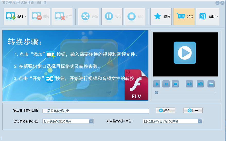Pause the preview player
Viewport: 226px width, 141px height.
pos(166,84)
